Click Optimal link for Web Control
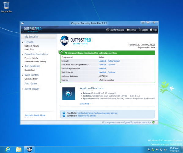Viewport: 183px width, 153px height. [112, 72]
